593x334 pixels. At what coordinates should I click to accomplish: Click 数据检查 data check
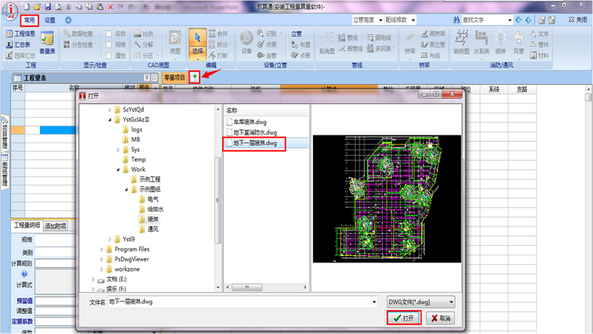(78, 33)
